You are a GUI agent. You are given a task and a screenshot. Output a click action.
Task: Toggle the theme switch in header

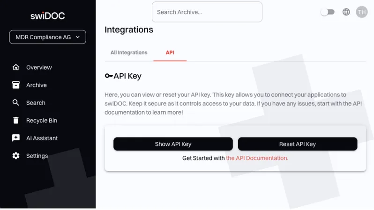(328, 12)
